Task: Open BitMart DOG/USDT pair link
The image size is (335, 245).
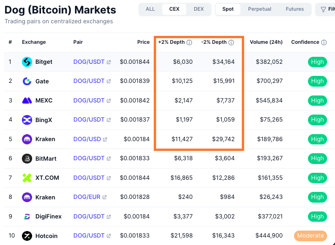Action: pos(89,158)
